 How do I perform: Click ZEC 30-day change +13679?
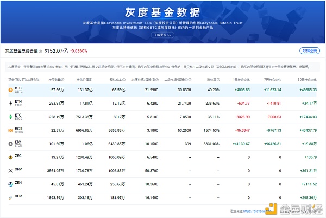311,157
